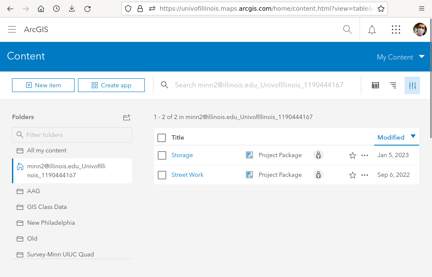
Task: Create a new folder icon
Action: [126, 117]
